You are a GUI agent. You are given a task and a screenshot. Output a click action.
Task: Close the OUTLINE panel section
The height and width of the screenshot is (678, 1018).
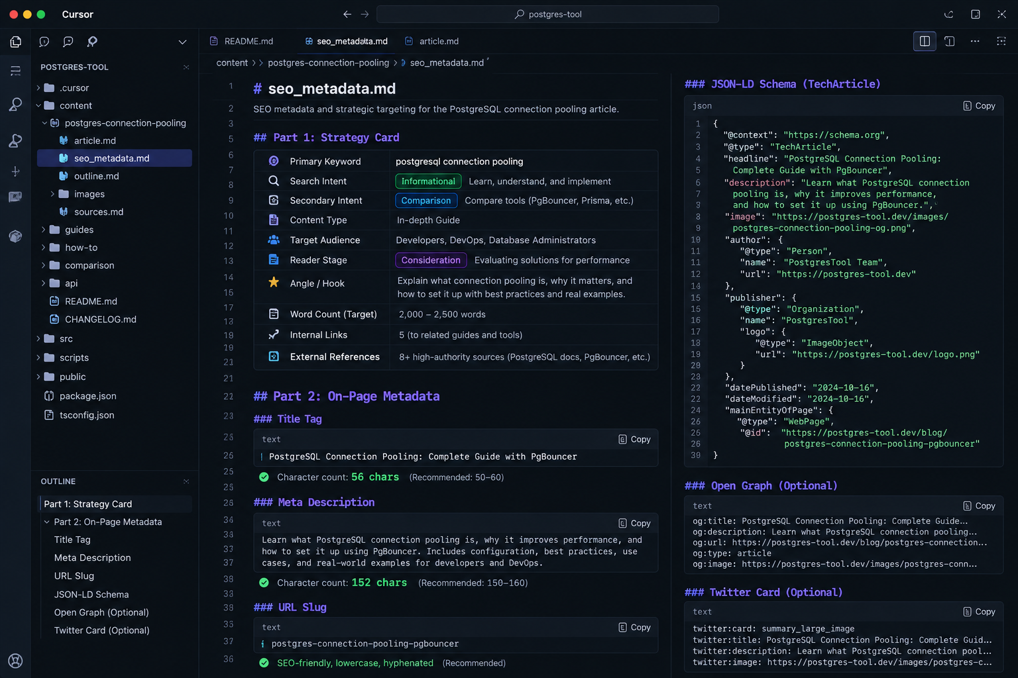(186, 481)
